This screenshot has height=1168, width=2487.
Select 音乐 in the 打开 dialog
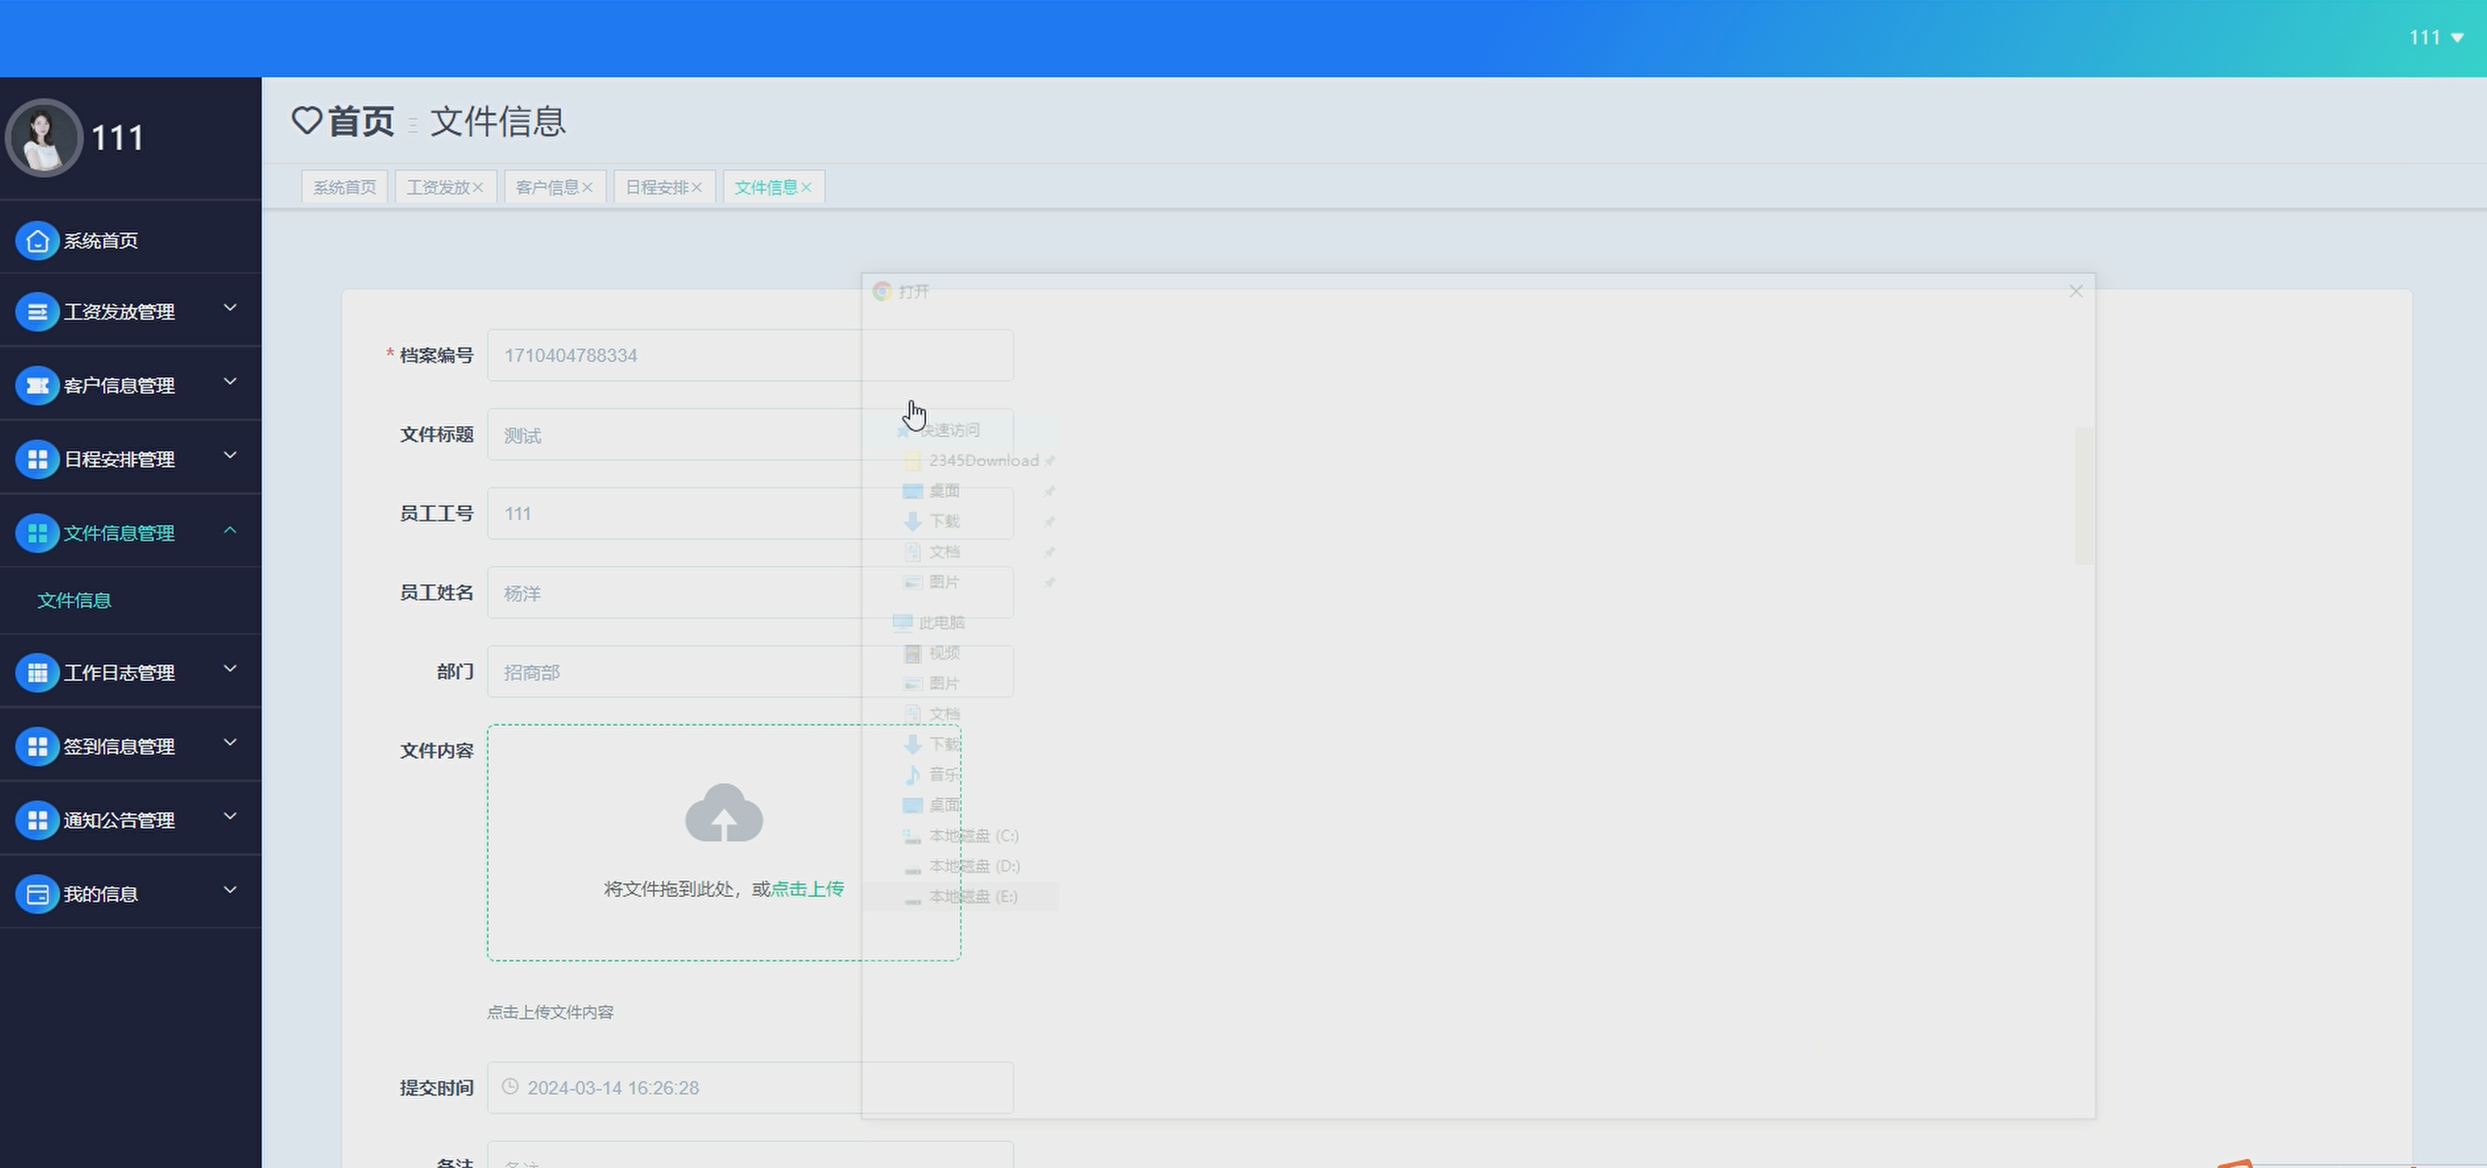[943, 775]
